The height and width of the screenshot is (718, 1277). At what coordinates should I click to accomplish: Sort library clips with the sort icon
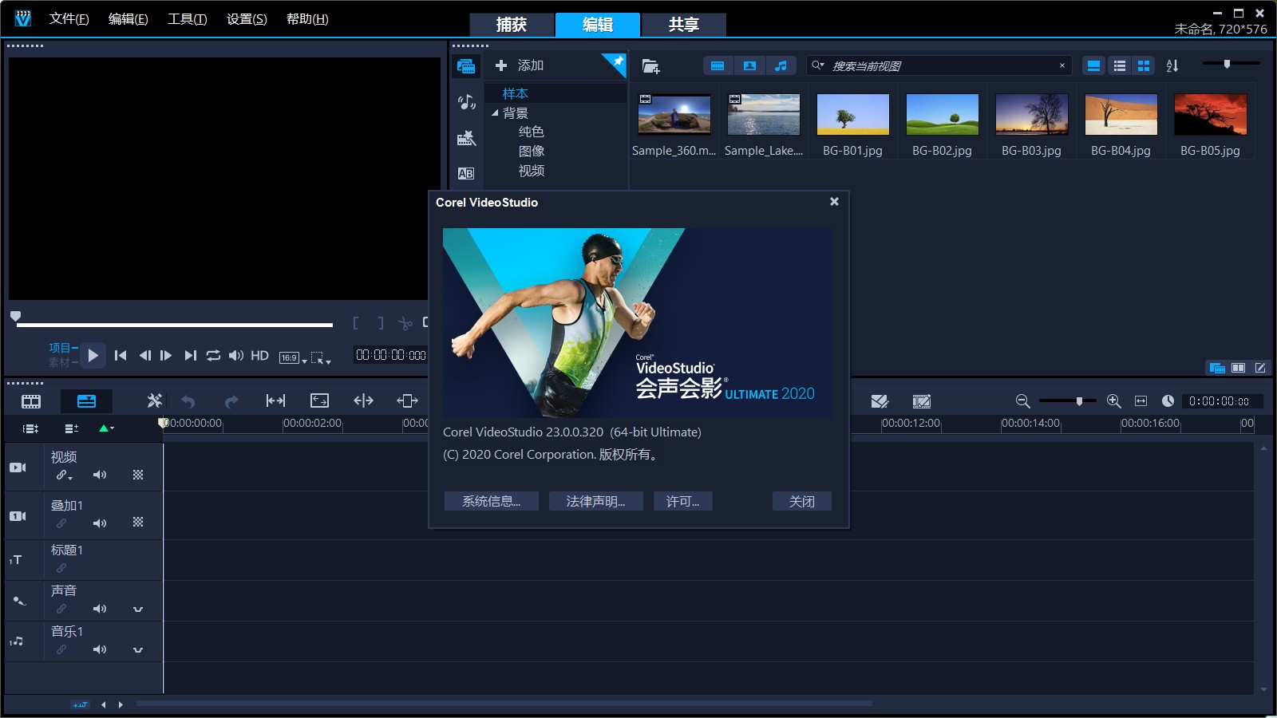pos(1172,65)
